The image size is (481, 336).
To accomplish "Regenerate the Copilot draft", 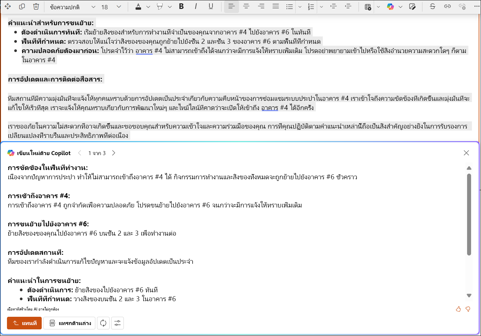I will 103,323.
